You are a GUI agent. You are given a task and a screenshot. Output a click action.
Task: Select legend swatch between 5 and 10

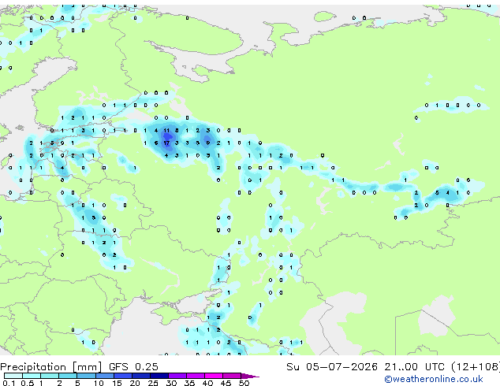[86, 376]
